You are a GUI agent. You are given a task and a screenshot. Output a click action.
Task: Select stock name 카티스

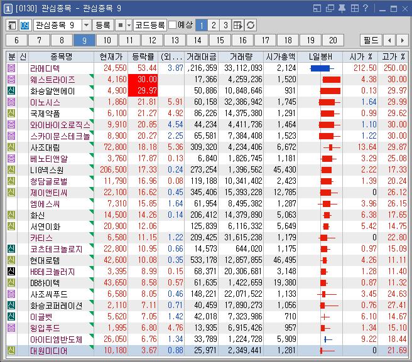pos(41,238)
